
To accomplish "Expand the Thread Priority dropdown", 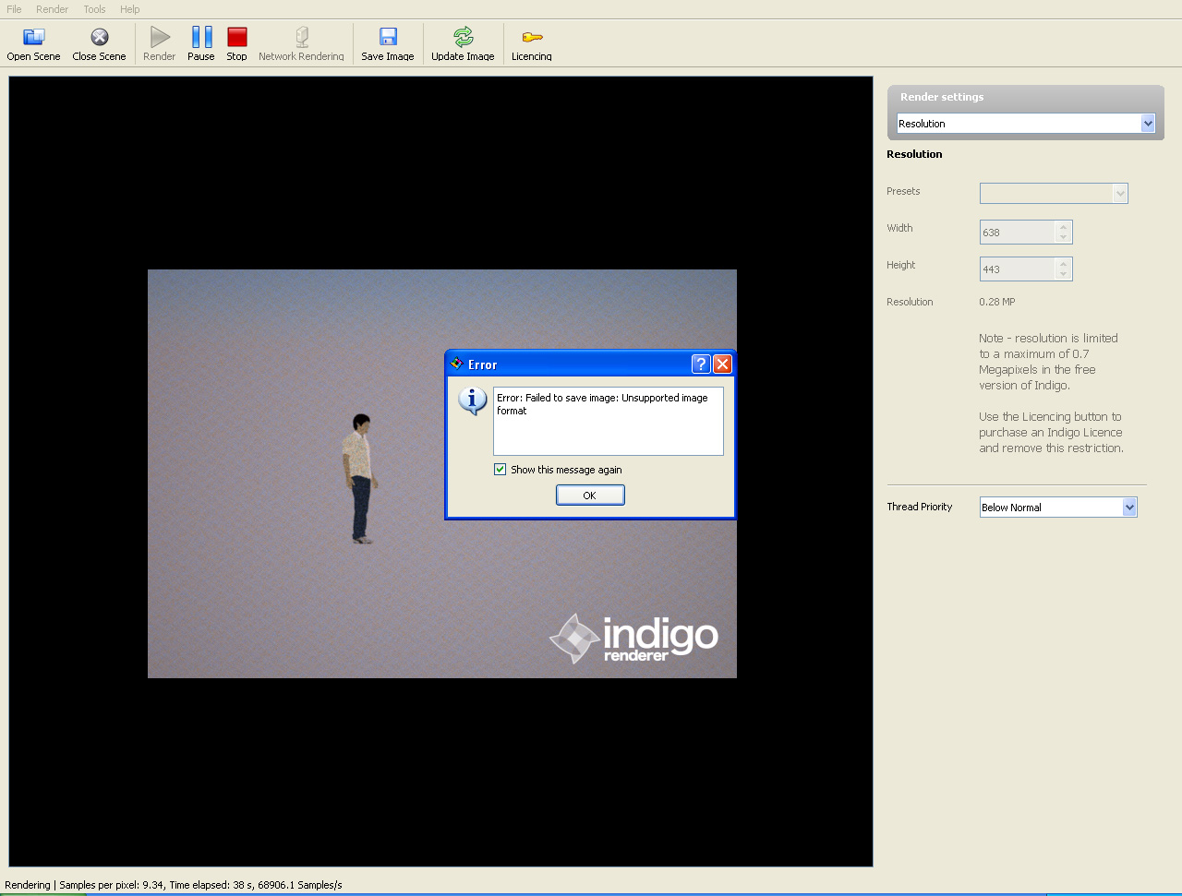I will tap(1128, 508).
